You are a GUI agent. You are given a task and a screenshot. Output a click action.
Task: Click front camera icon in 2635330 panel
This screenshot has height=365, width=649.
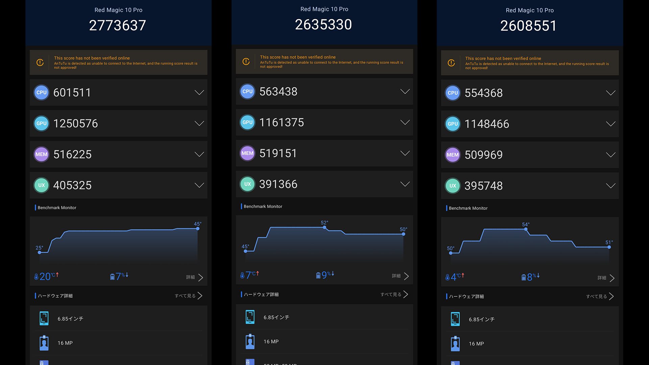(x=250, y=341)
